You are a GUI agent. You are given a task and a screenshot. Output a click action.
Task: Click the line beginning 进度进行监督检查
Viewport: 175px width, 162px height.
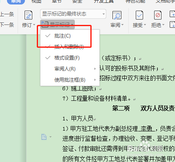(119, 138)
